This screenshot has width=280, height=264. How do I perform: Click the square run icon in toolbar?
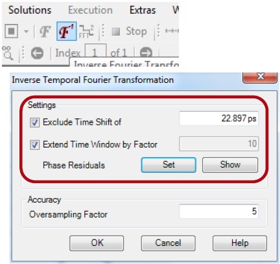tap(12, 31)
